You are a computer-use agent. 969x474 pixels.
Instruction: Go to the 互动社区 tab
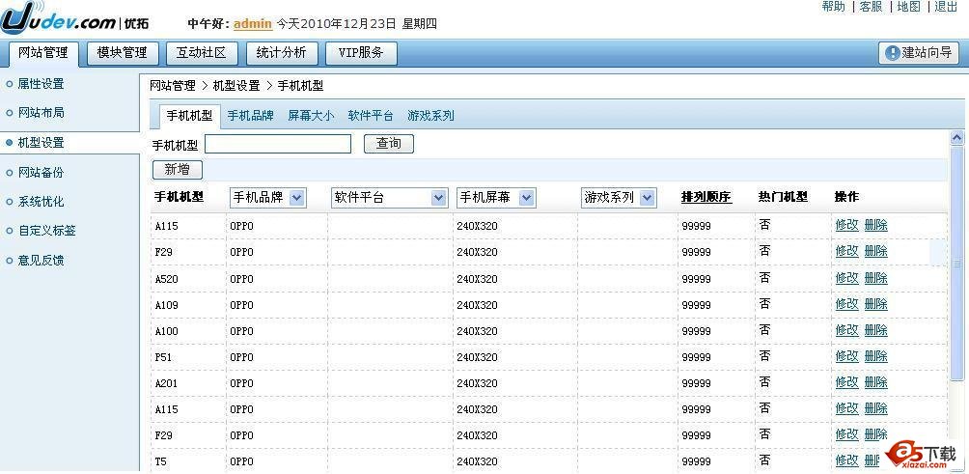coord(202,53)
